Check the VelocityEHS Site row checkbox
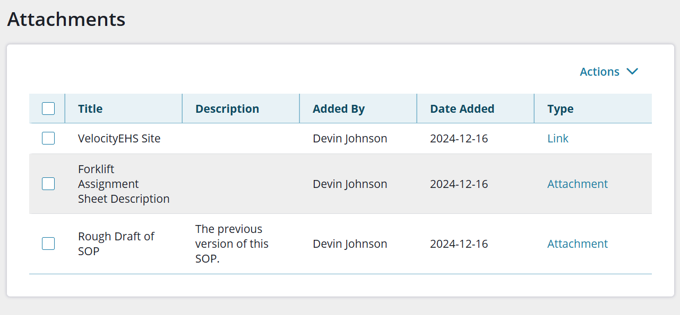Screen dimensions: 680x315 pyautogui.click(x=48, y=138)
